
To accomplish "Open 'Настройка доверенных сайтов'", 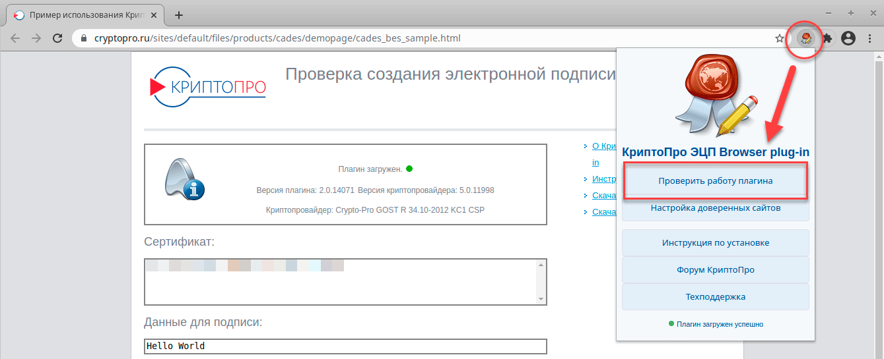I will pos(715,207).
